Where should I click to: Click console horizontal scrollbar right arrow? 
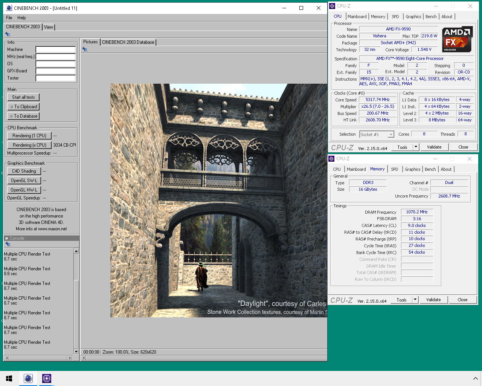[70, 358]
